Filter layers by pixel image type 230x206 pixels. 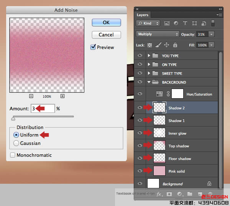coord(167,23)
